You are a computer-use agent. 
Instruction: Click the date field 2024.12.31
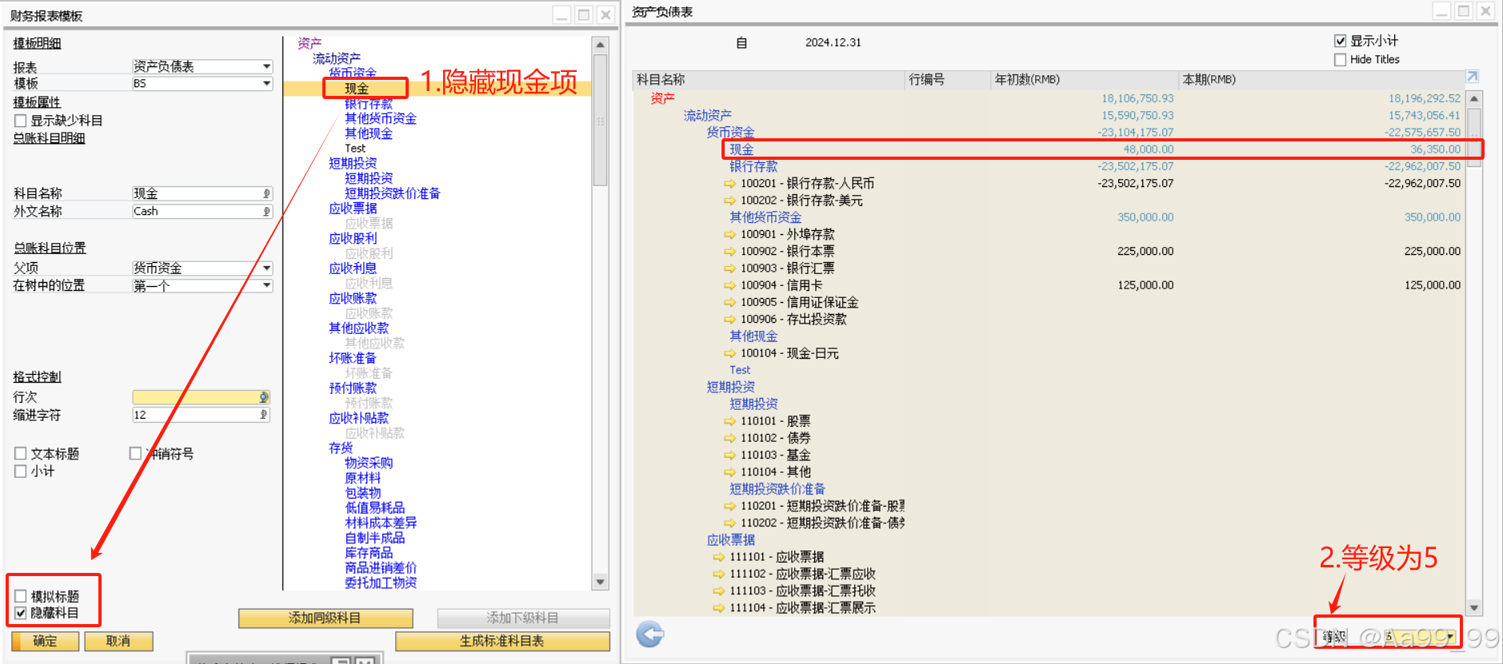click(x=833, y=42)
